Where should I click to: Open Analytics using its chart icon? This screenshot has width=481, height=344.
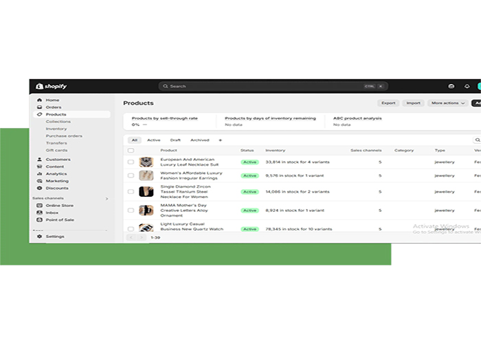(39, 174)
